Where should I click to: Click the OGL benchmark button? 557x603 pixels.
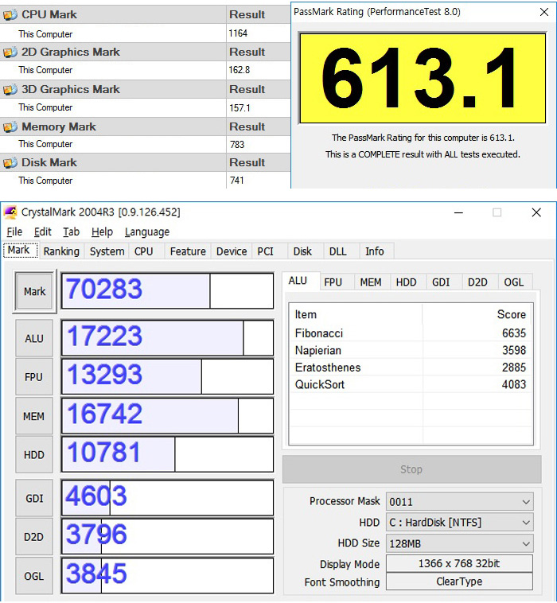click(34, 576)
